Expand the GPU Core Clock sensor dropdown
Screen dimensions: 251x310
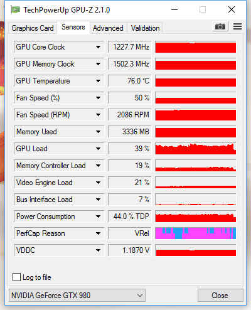click(98, 47)
